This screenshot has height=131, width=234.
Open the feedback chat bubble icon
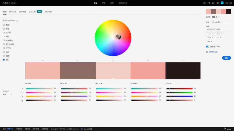point(218,3)
